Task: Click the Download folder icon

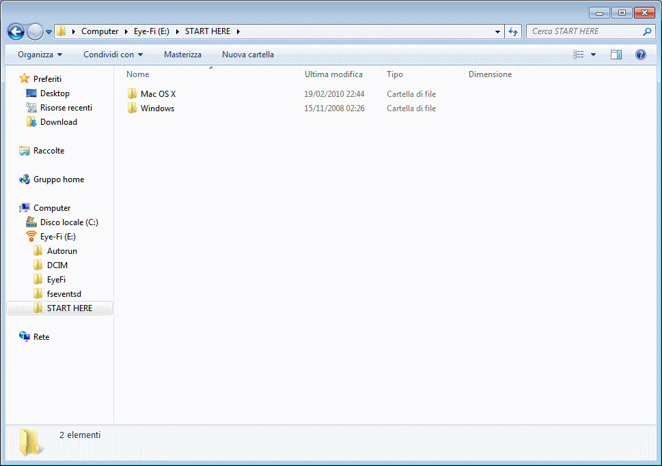Action: point(31,122)
